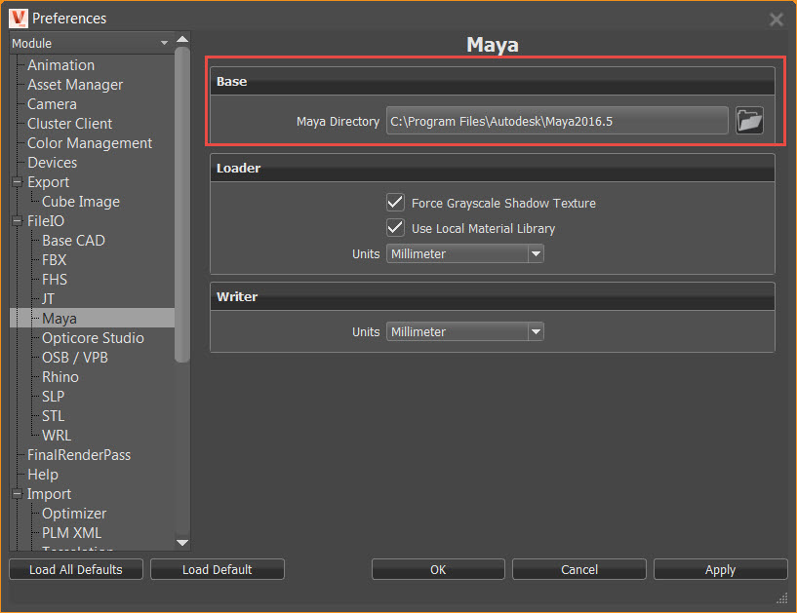Toggle the Use Local Material Library option off

(x=395, y=227)
